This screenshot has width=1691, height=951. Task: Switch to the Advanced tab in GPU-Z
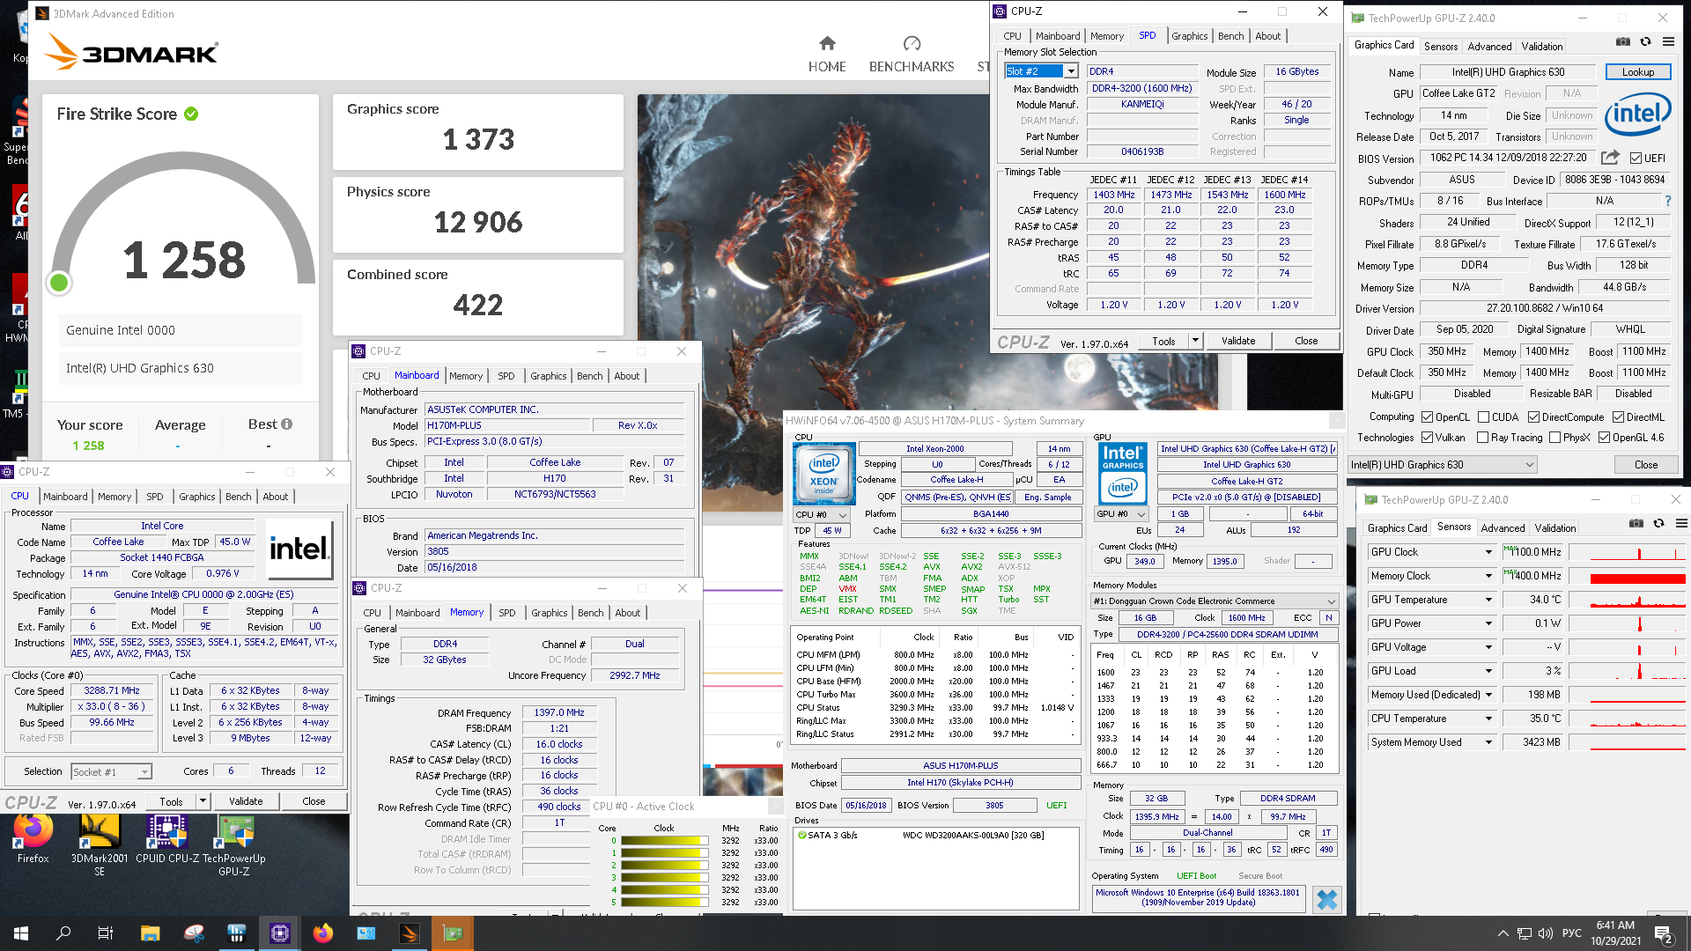(1488, 47)
